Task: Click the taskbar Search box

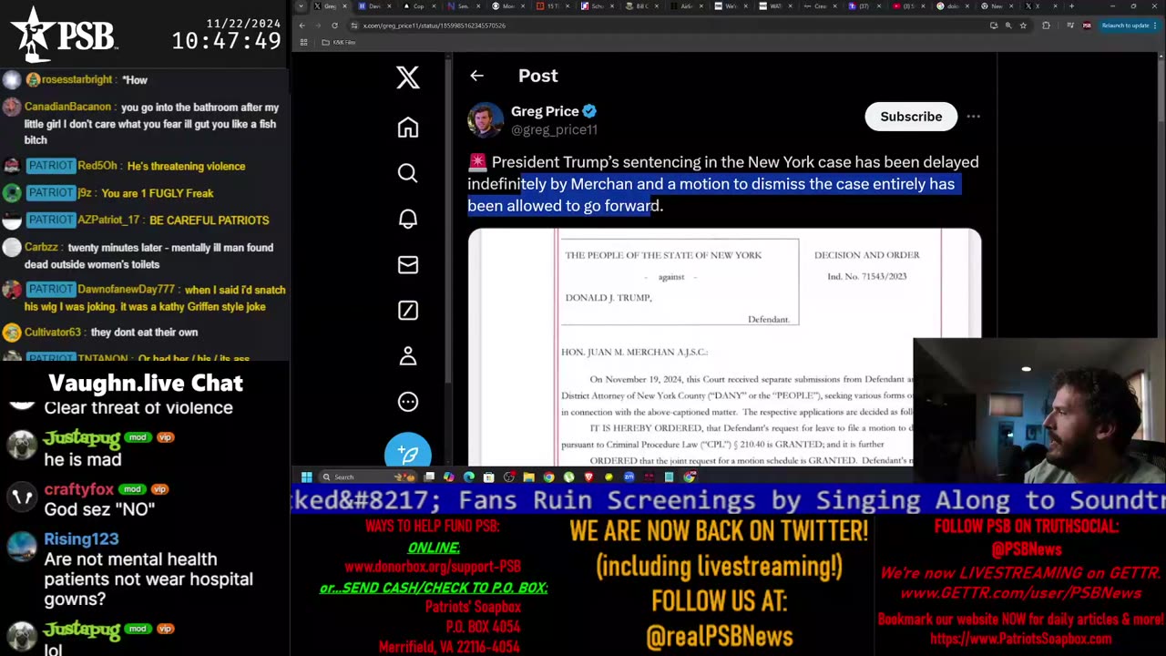Action: 367,477
